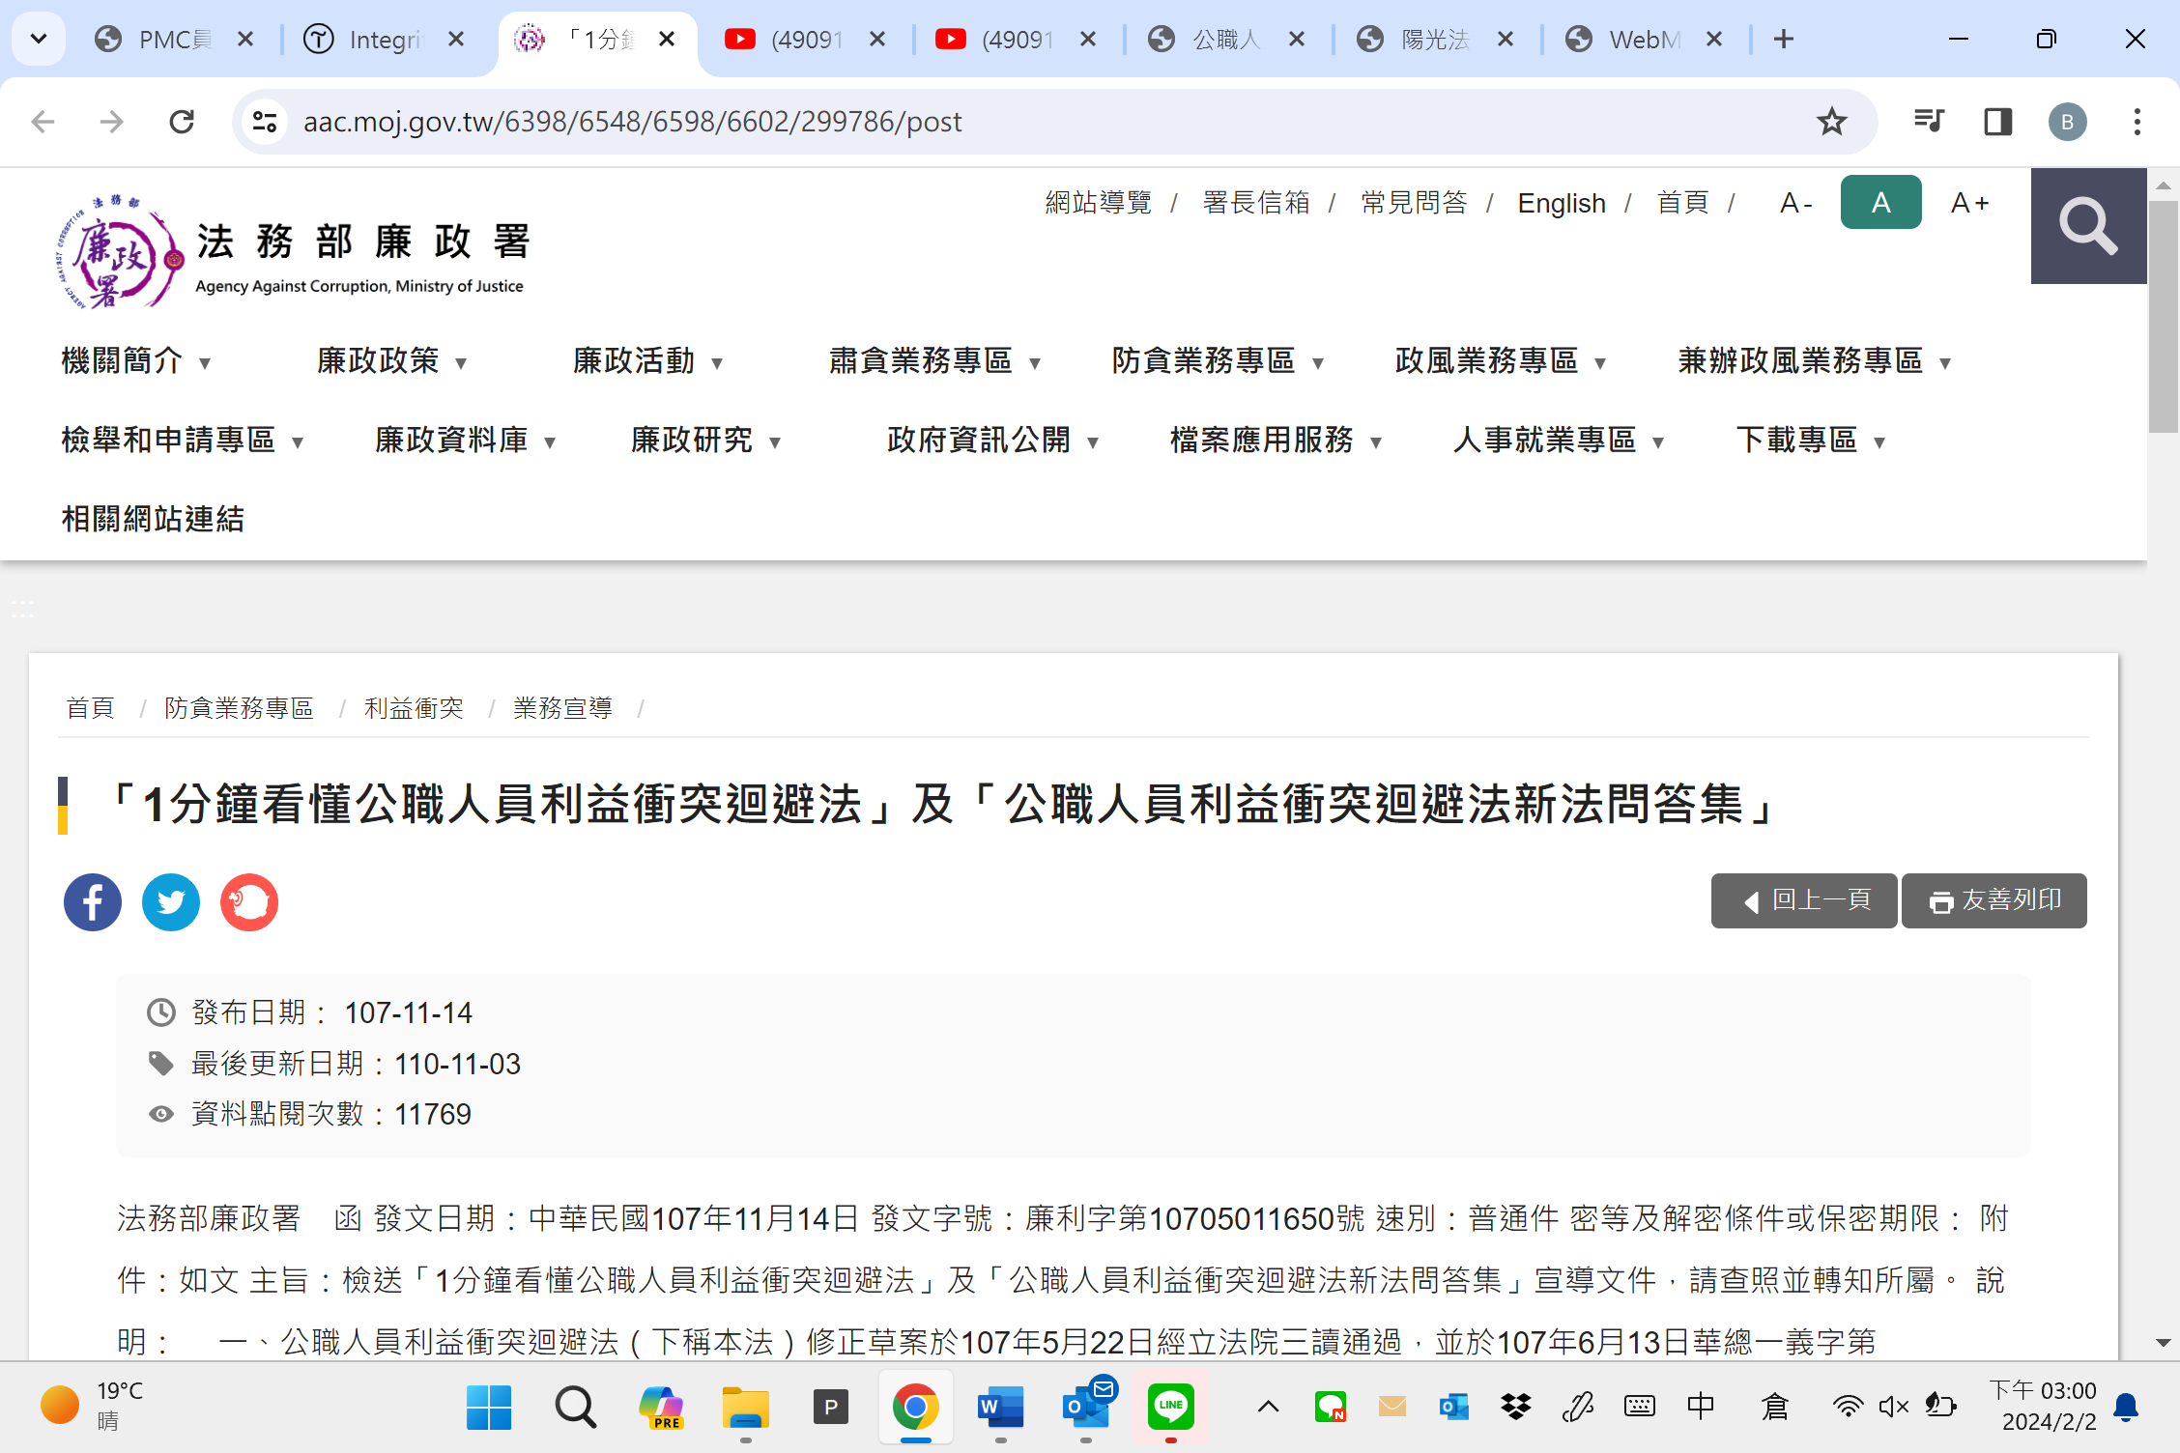Viewport: 2180px width, 1453px height.
Task: Click the browser address bar URL
Action: [x=632, y=122]
